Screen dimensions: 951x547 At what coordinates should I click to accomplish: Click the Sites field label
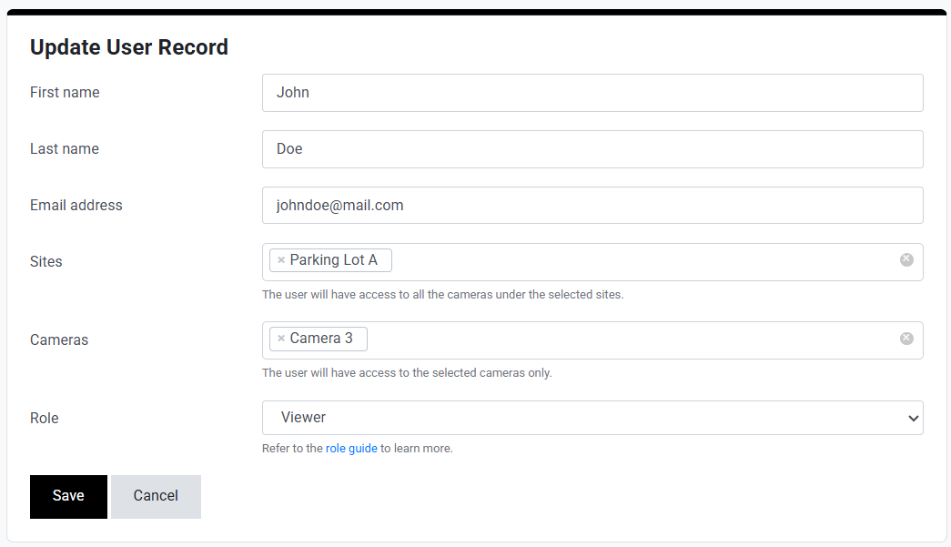46,262
